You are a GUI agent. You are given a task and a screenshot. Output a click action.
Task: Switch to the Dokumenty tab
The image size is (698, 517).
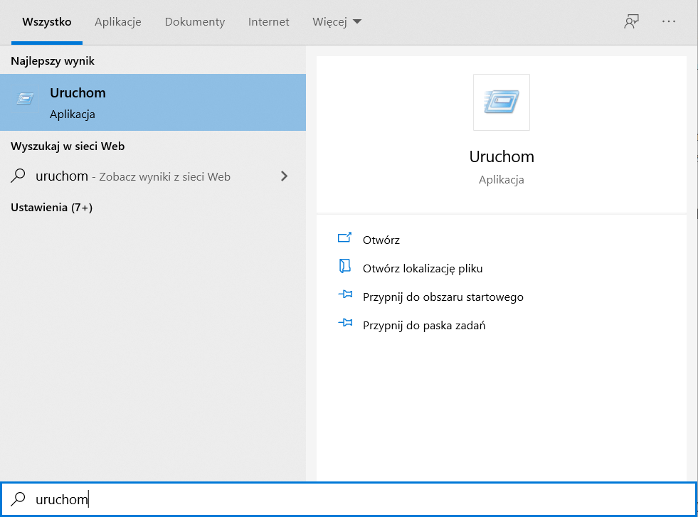click(195, 22)
